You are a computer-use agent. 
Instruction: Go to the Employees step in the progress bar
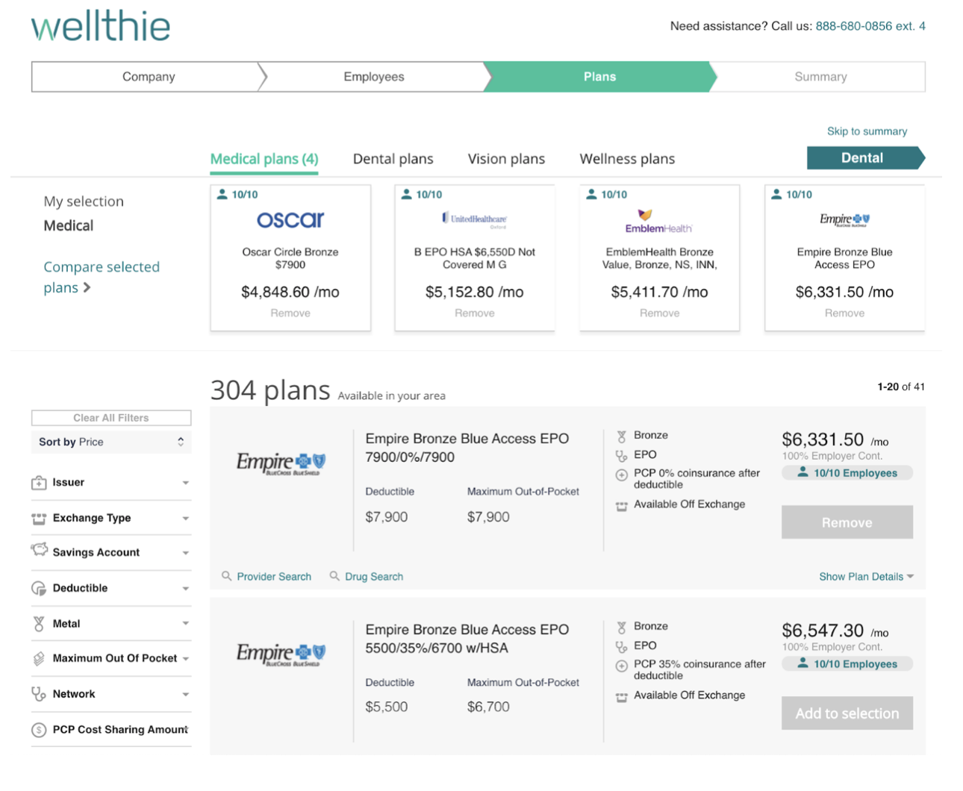[373, 77]
